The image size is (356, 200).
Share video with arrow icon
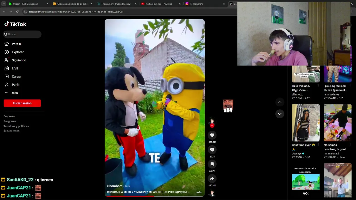pyautogui.click(x=212, y=178)
